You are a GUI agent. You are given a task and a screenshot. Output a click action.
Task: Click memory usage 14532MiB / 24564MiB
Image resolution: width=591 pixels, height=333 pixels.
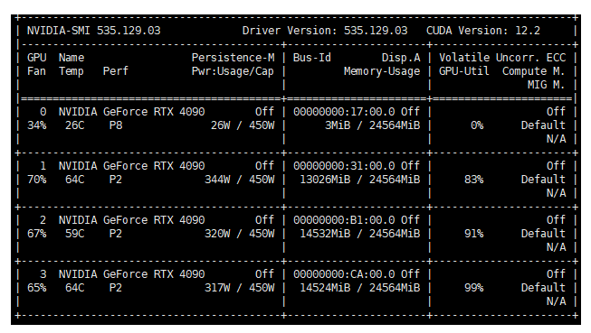point(360,234)
